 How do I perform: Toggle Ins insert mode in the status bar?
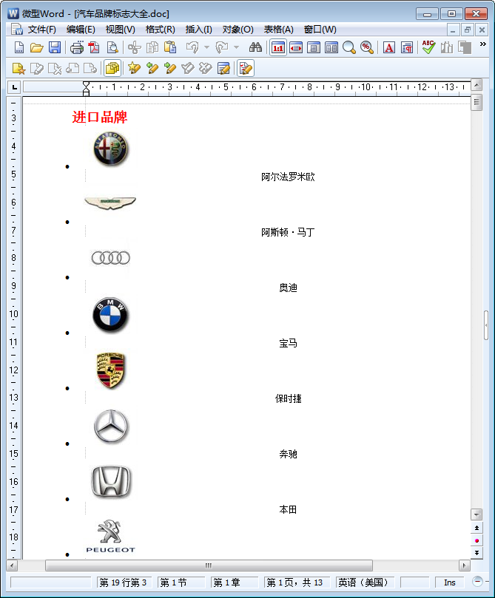tap(450, 582)
